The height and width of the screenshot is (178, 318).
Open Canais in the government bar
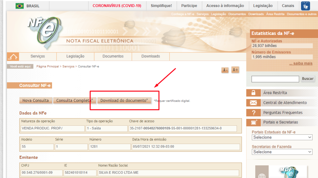288,6
